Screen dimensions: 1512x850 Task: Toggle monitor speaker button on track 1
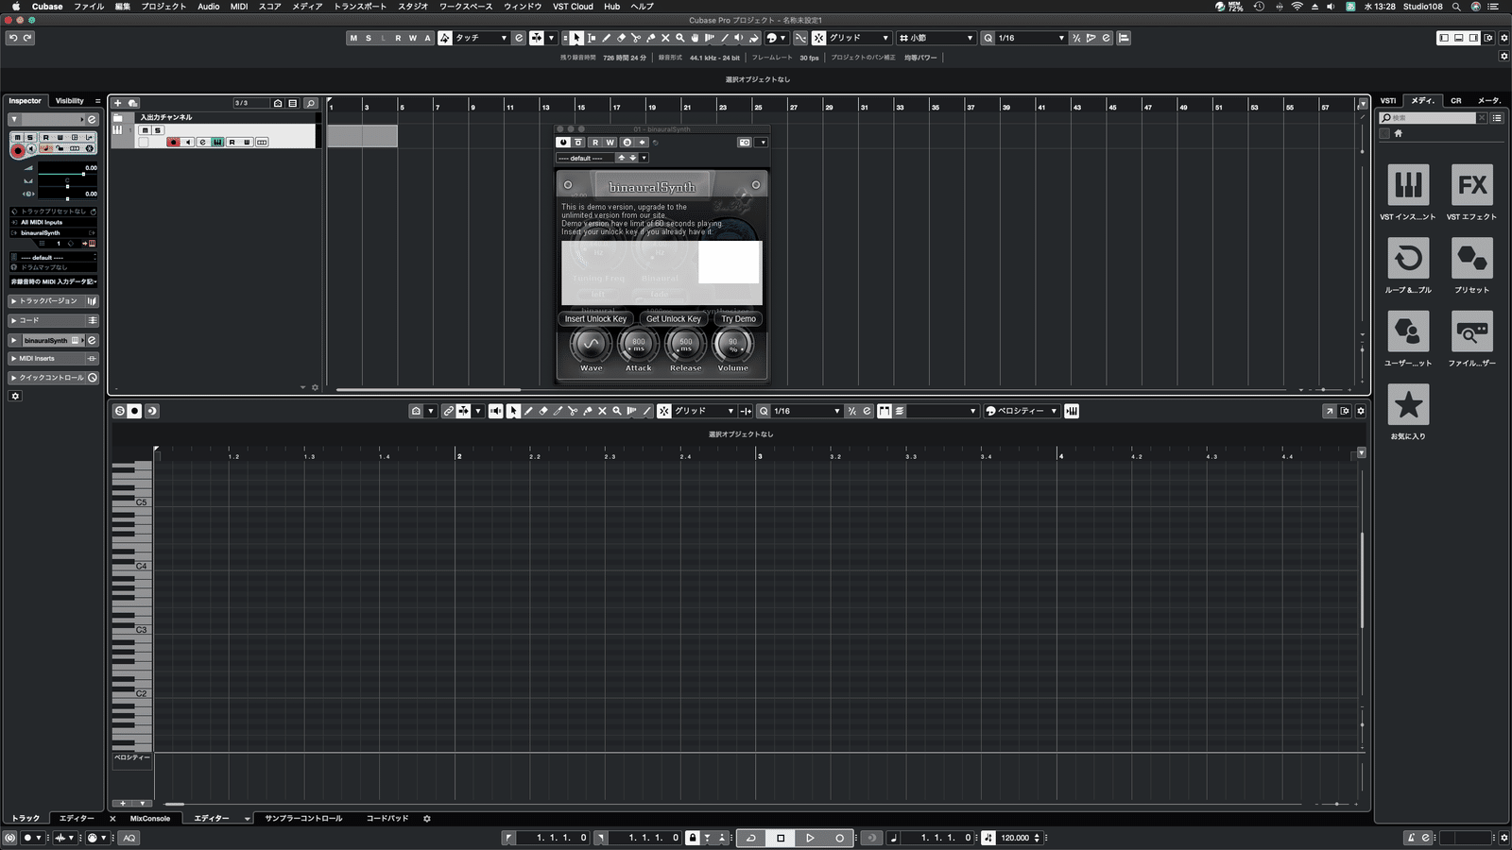click(x=188, y=142)
